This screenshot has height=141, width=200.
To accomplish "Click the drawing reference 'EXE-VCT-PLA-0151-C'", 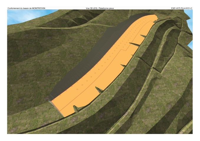I will (182, 8).
